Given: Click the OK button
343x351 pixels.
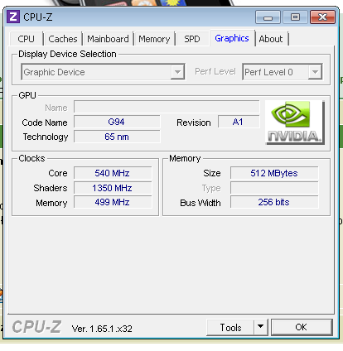Looking at the screenshot, I should 302,327.
